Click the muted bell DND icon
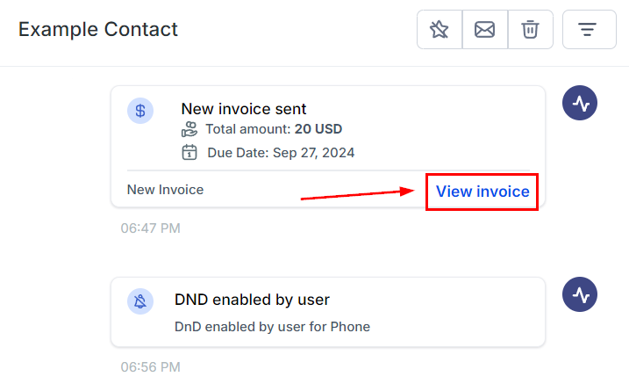This screenshot has width=629, height=391. click(x=140, y=301)
